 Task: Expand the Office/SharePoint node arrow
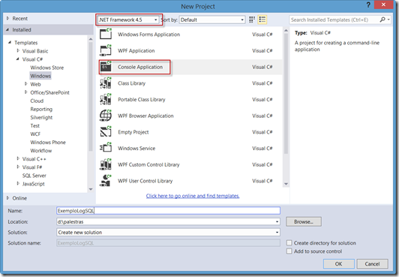(x=25, y=92)
